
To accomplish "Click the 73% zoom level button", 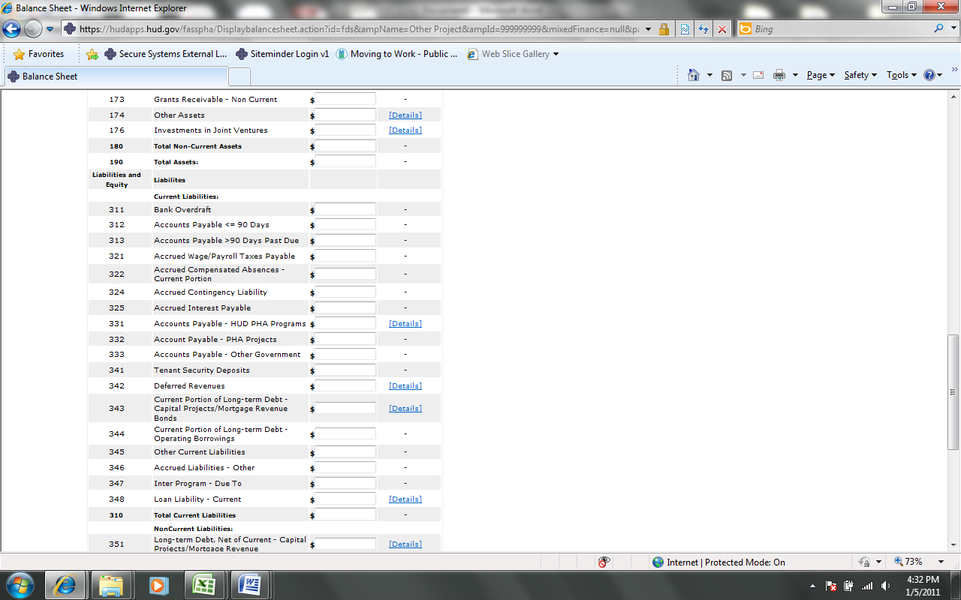I will tap(908, 562).
